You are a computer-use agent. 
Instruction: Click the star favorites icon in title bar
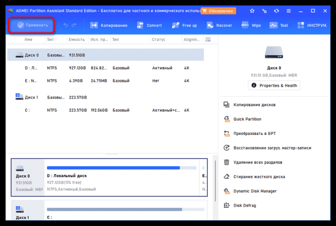pyautogui.click(x=252, y=11)
